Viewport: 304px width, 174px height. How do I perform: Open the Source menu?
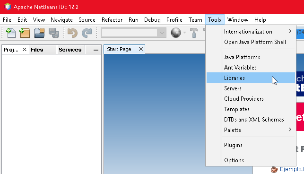coord(87,20)
